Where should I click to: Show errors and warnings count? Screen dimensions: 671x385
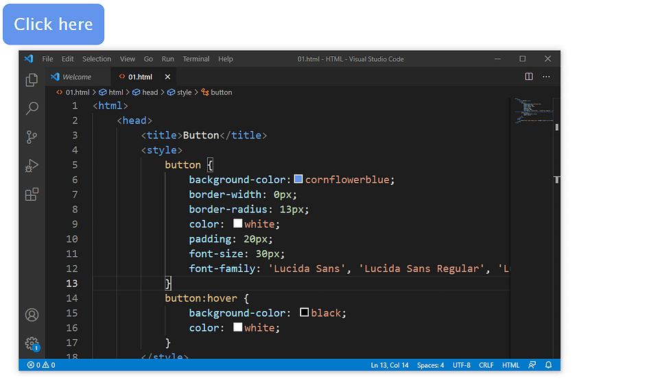(41, 365)
